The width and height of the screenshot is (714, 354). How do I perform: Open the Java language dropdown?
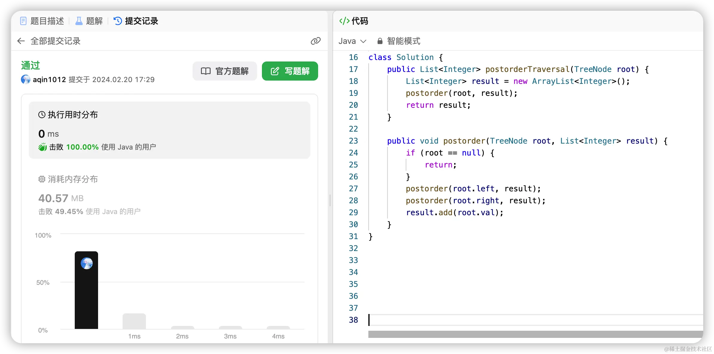352,41
